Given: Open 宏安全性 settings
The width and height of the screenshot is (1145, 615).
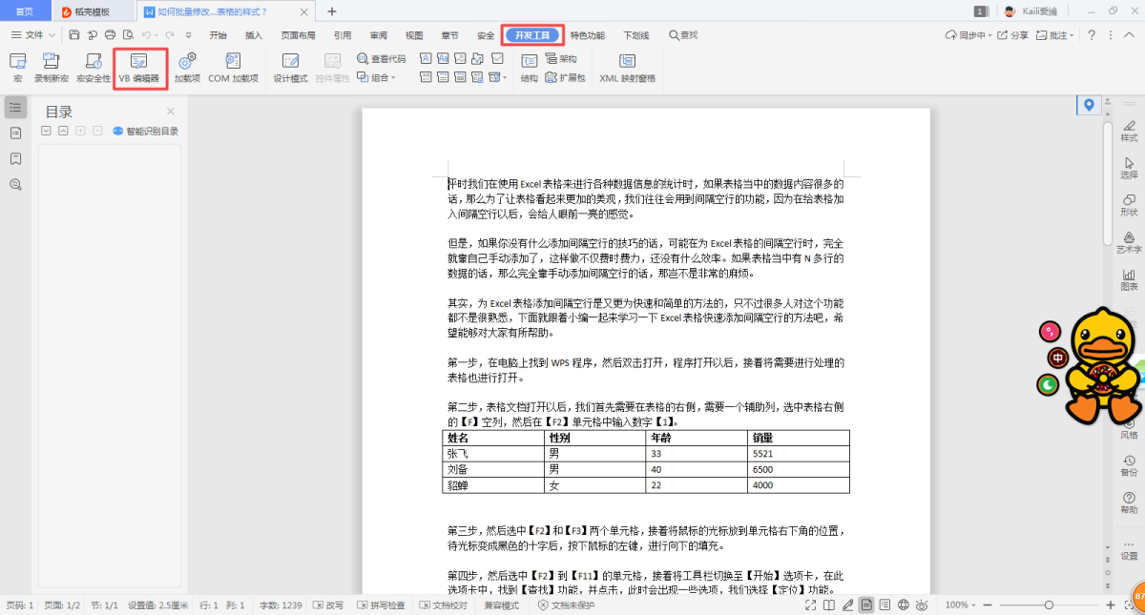Looking at the screenshot, I should (94, 68).
